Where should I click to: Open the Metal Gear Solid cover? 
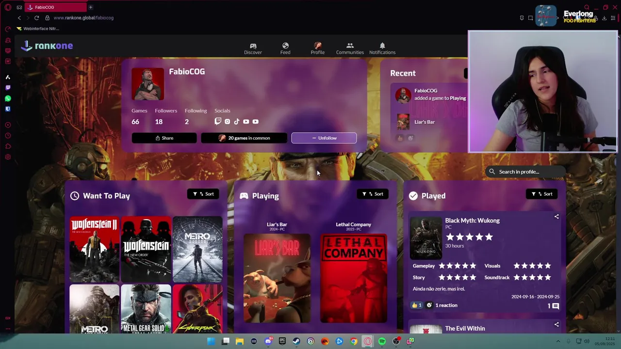[146, 309]
